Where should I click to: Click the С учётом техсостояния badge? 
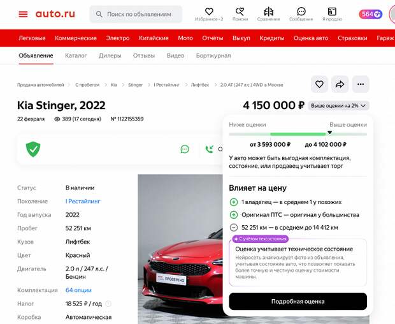(x=261, y=239)
